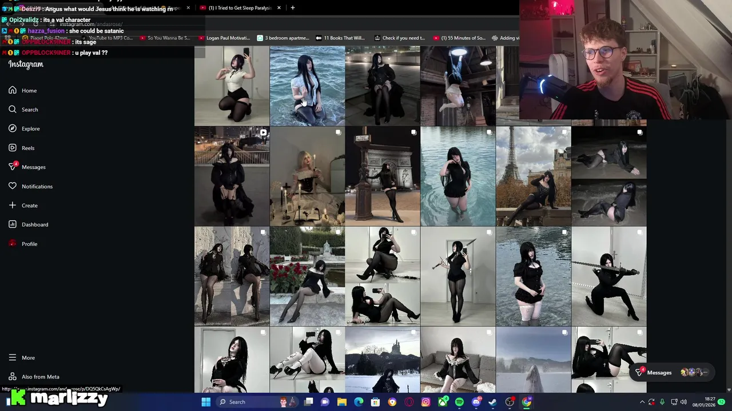The width and height of the screenshot is (732, 411).
Task: Open the Eiffel Tower post thumbnail
Action: pyautogui.click(x=533, y=176)
